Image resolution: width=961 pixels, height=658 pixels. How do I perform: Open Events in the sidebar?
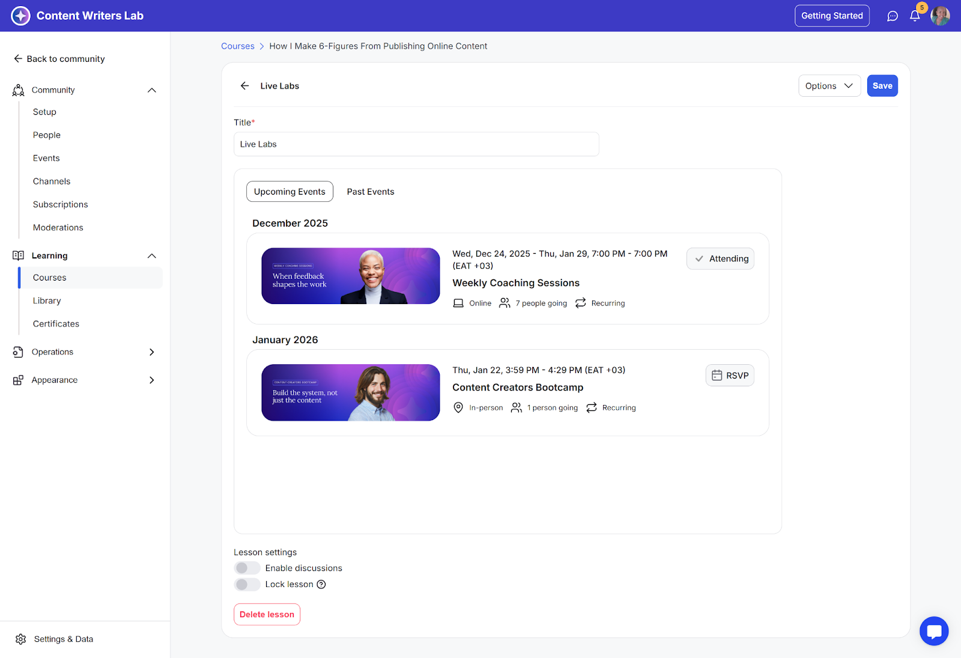(46, 158)
